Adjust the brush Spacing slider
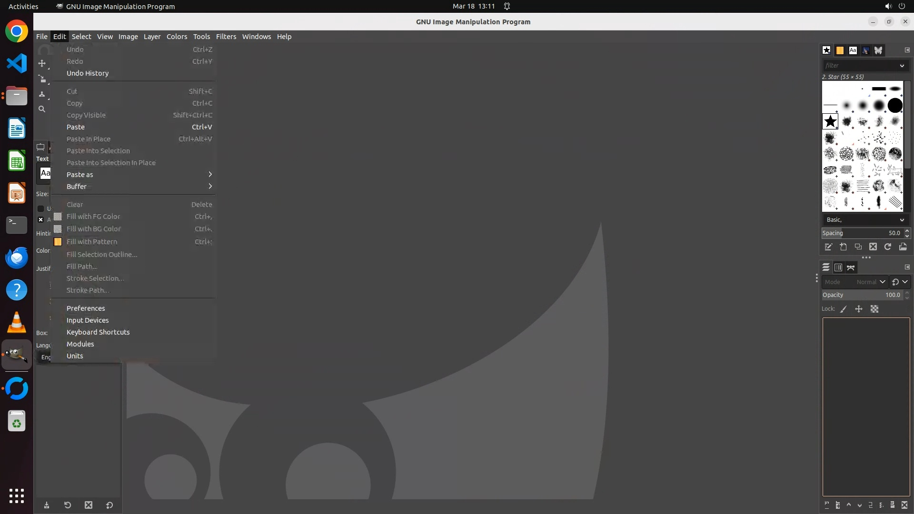 click(x=861, y=233)
